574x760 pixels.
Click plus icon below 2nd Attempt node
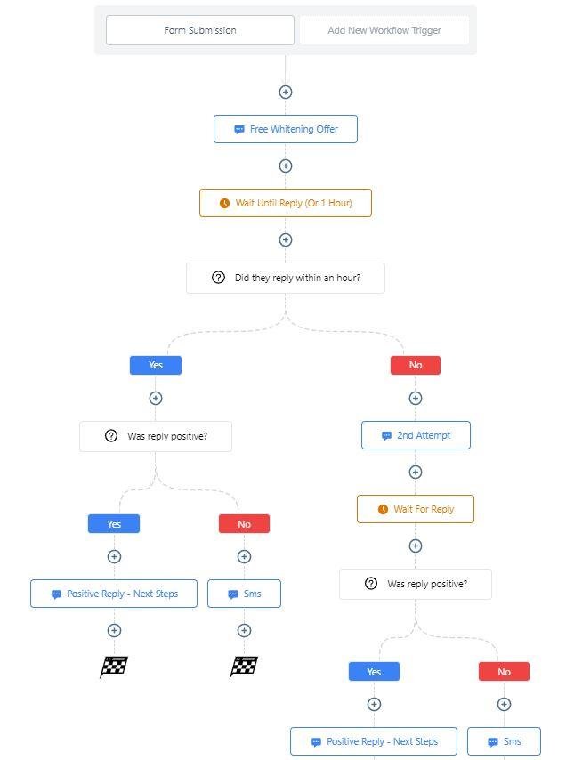(x=416, y=472)
